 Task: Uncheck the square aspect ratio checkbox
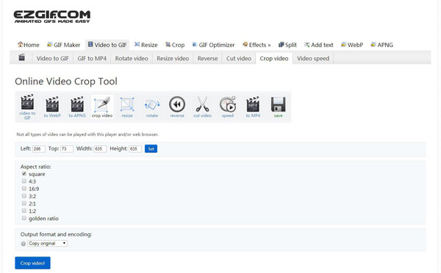(x=24, y=174)
